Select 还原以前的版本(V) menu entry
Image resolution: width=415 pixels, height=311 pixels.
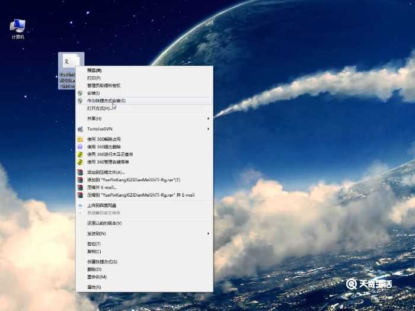click(144, 223)
